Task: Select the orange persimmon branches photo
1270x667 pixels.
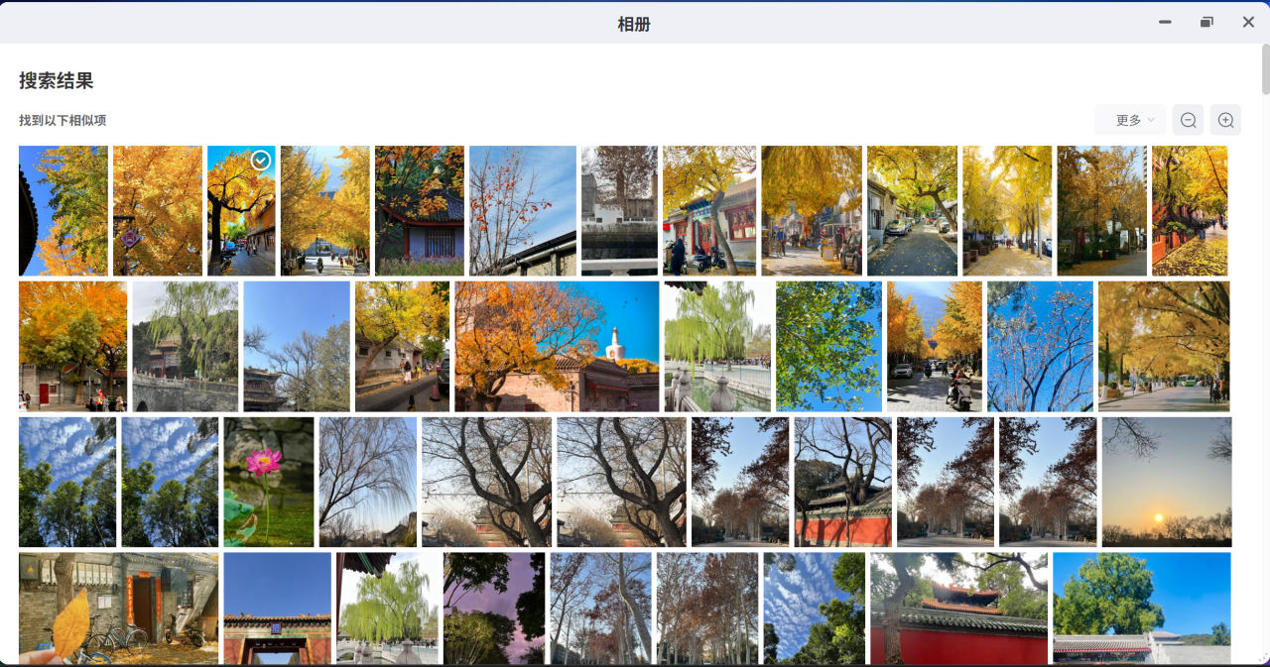Action: 522,210
